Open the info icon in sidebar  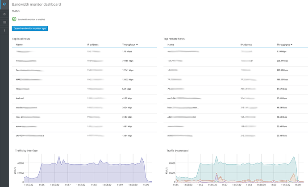pyautogui.click(x=4, y=30)
